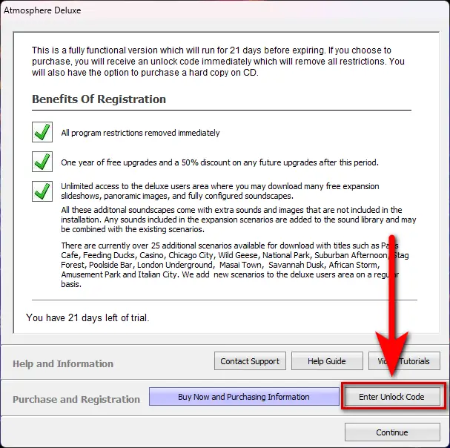The height and width of the screenshot is (448, 450).
Task: Open the Enter Unlock Code dialog
Action: tap(391, 397)
